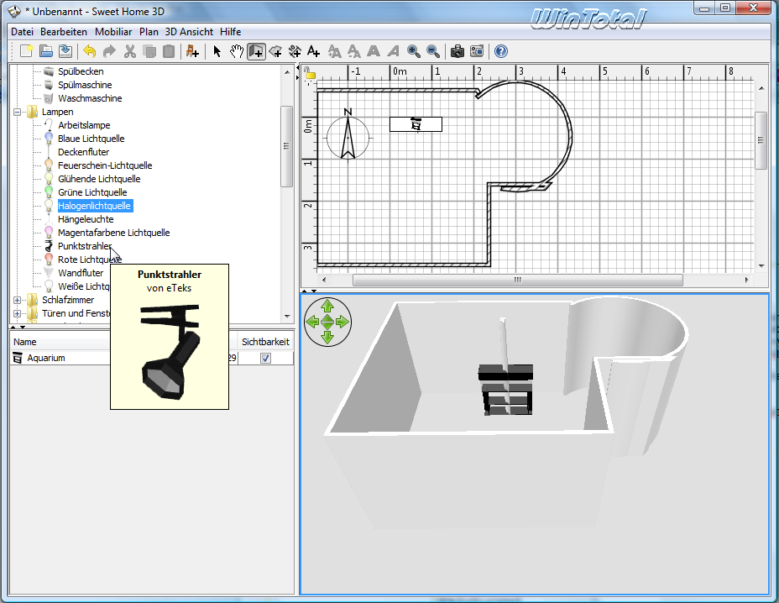Expand the Schlafzimmer folder

click(18, 300)
